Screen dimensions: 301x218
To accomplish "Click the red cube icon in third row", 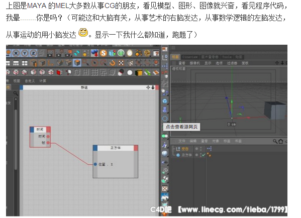I will tap(59, 72).
